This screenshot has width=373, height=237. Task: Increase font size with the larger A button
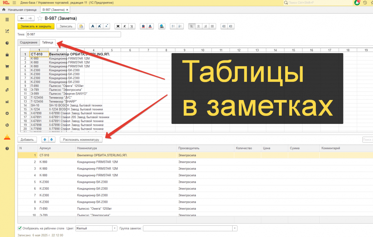pyautogui.click(x=100, y=26)
